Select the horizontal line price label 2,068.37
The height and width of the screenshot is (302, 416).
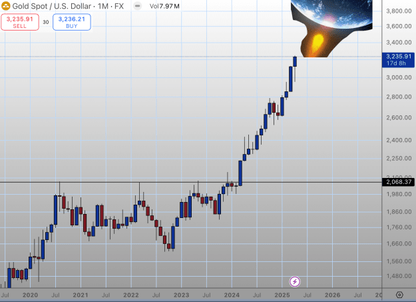click(x=398, y=182)
